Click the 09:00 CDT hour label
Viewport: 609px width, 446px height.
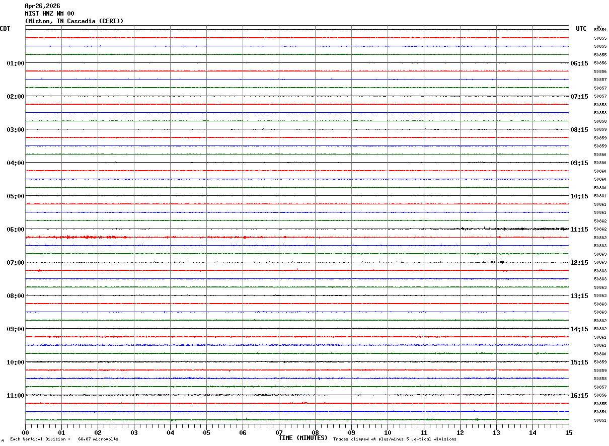[x=16, y=329]
